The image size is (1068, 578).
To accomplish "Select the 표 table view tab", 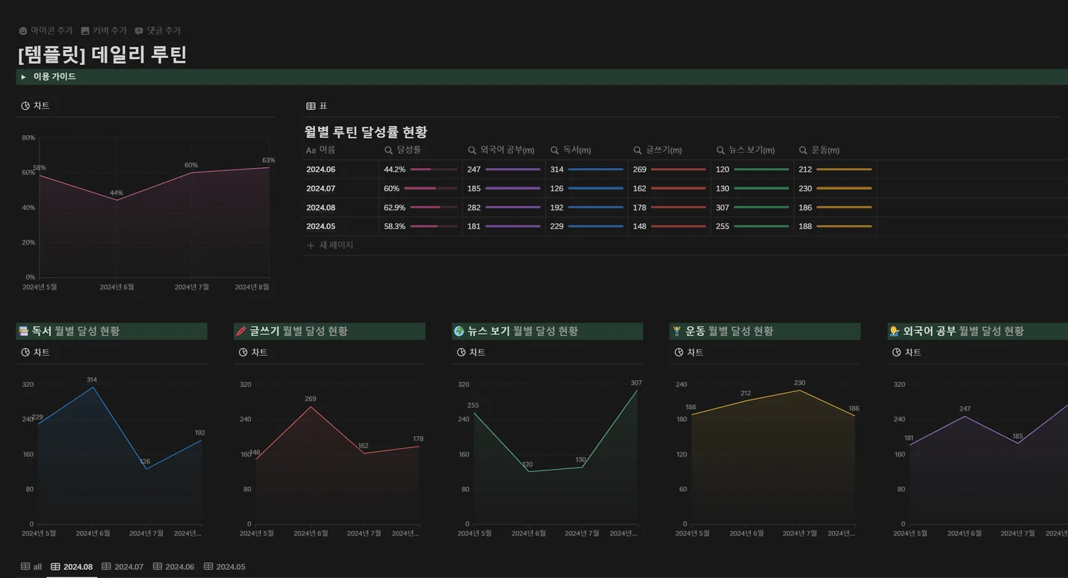I will click(317, 106).
